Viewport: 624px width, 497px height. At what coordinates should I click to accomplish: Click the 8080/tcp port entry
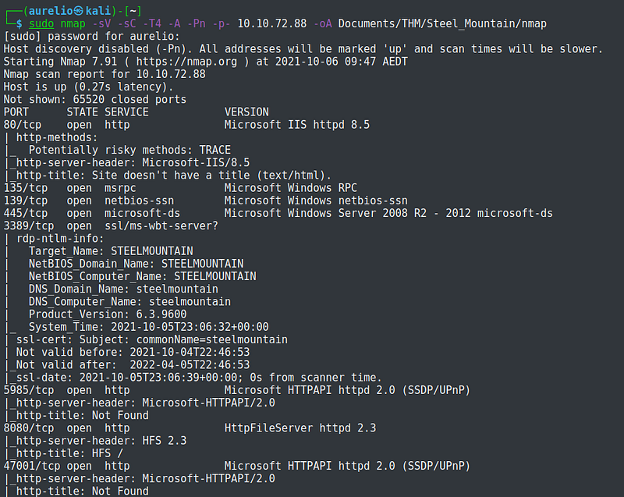(x=26, y=428)
